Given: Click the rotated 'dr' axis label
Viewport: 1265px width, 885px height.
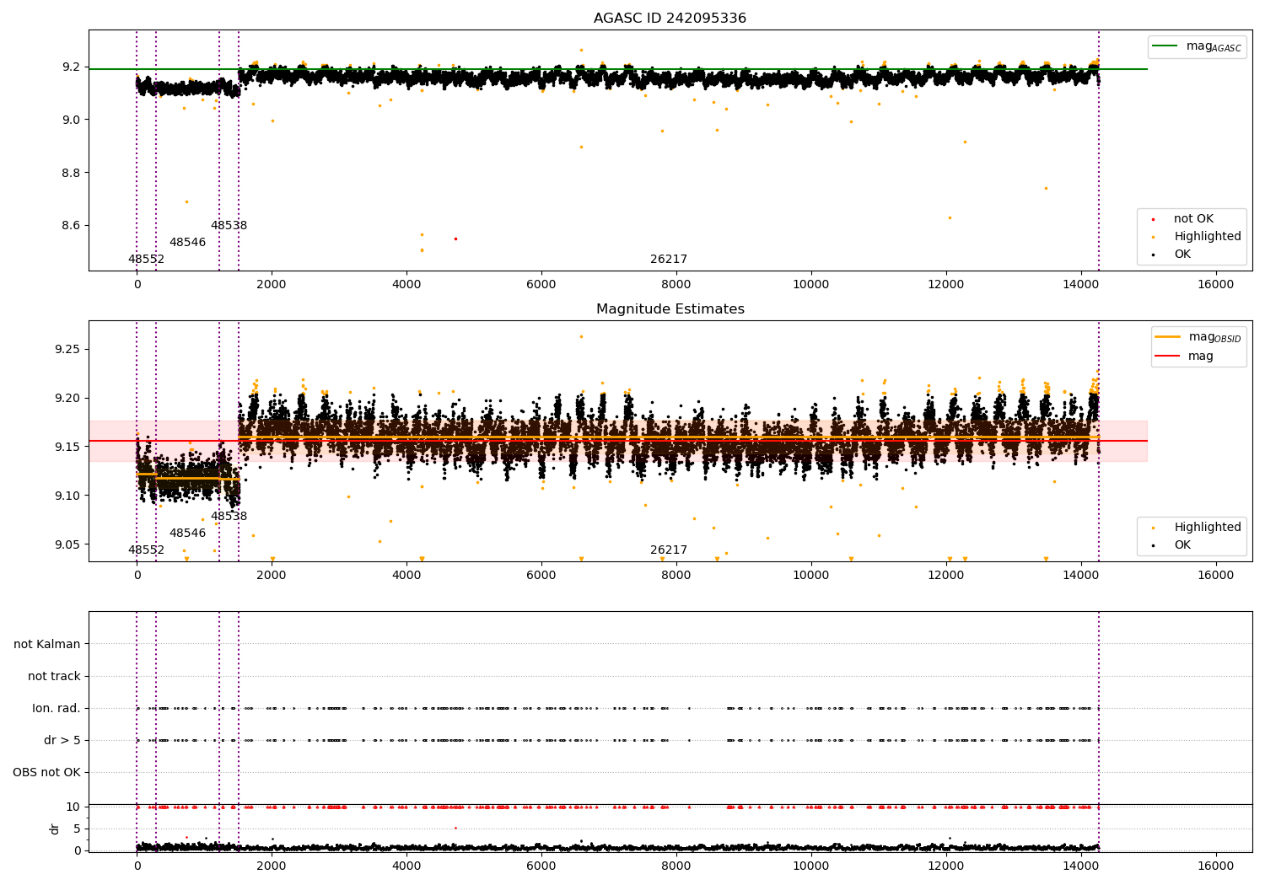Looking at the screenshot, I should tap(55, 829).
